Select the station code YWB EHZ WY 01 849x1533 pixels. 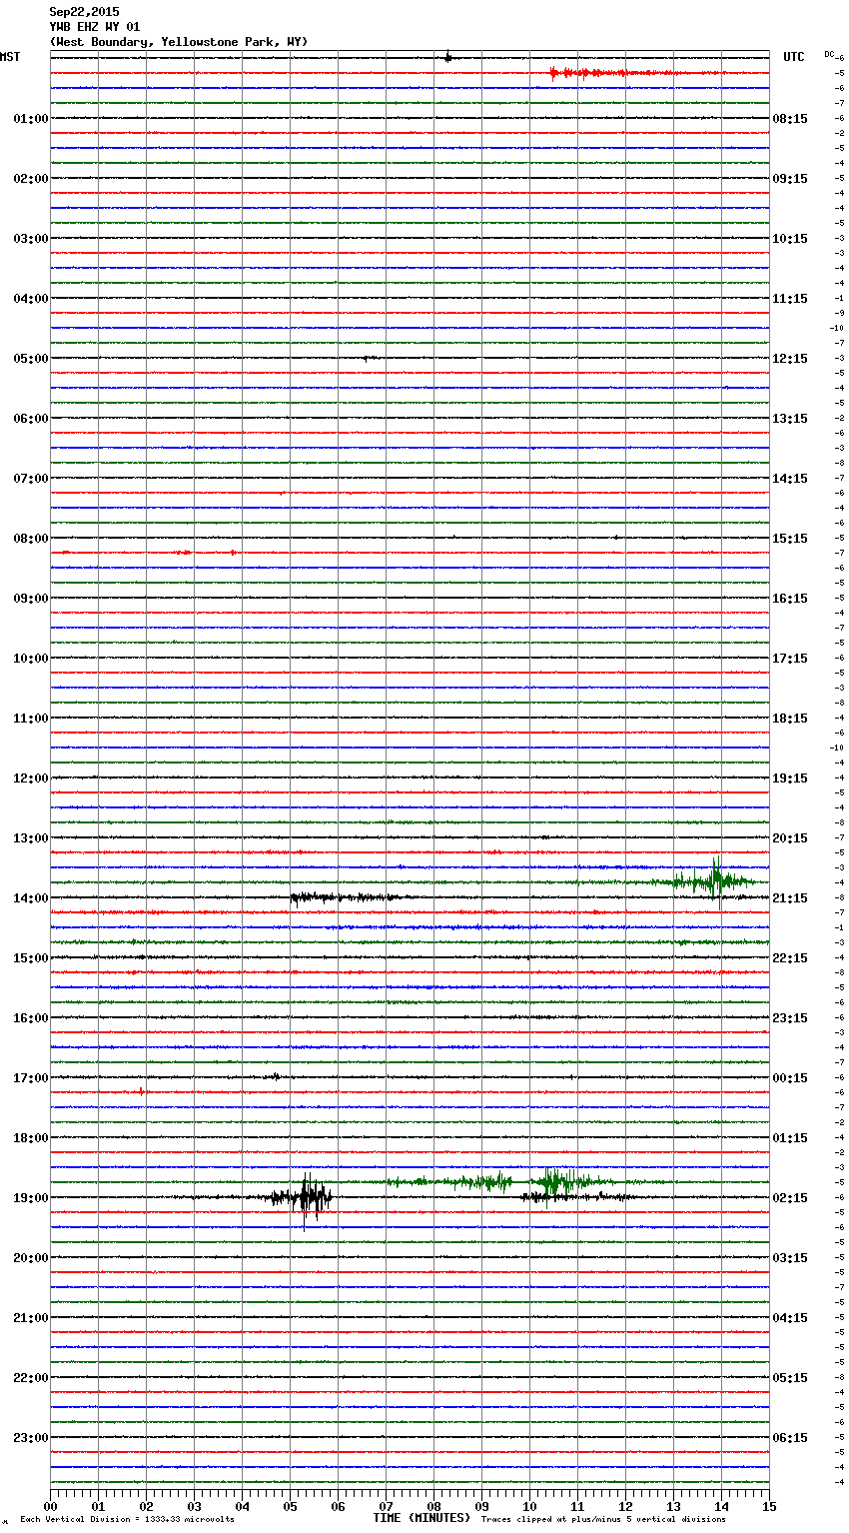coord(95,27)
